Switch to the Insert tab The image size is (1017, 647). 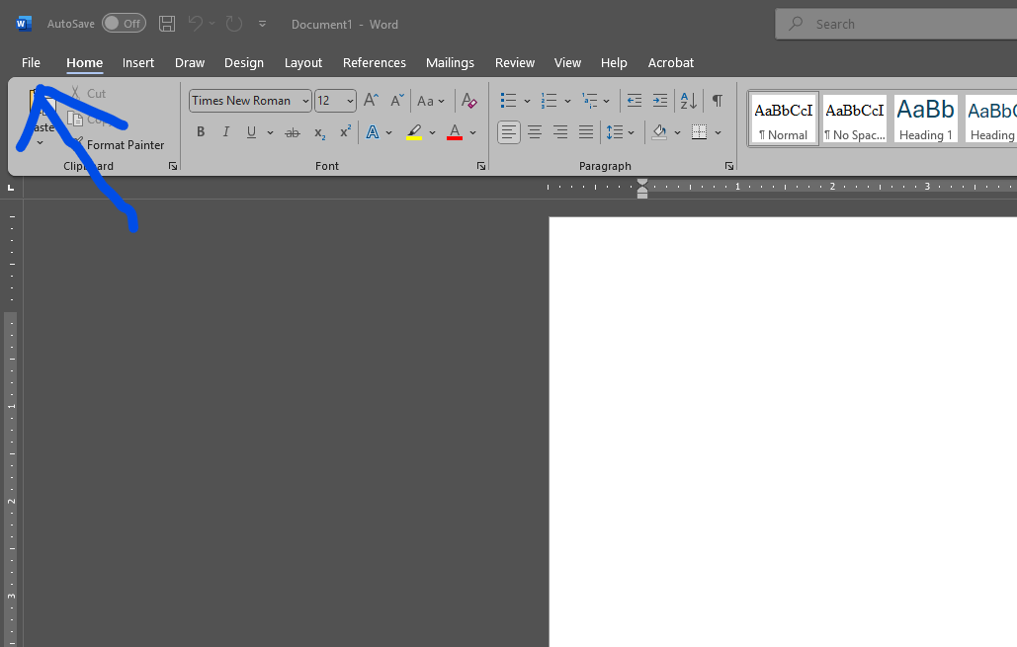pos(138,63)
